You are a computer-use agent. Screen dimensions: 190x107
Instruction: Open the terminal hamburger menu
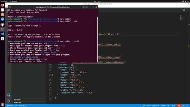(x=87, y=7)
